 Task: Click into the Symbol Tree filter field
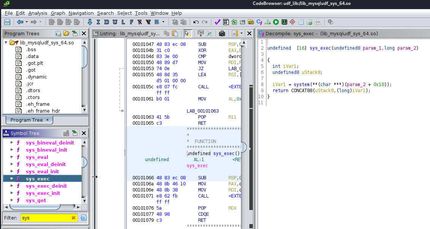pyautogui.click(x=45, y=218)
